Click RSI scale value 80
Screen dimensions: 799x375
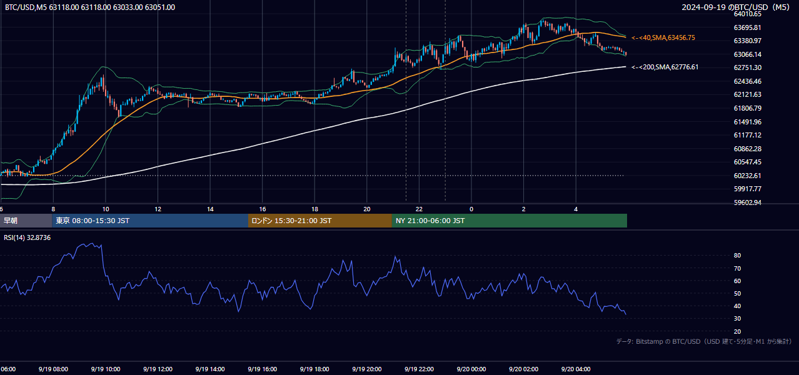click(x=737, y=256)
